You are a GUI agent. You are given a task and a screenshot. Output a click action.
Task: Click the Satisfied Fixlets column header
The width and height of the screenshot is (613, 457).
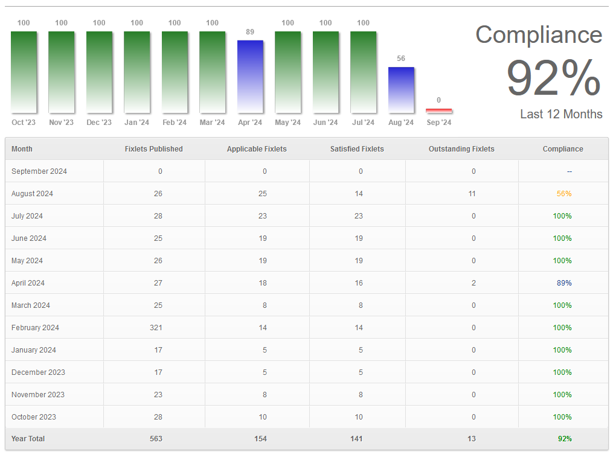[356, 149]
